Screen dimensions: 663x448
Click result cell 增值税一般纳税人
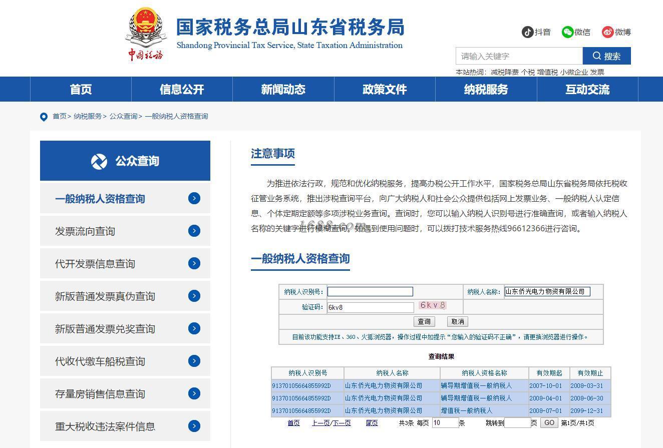coord(484,410)
